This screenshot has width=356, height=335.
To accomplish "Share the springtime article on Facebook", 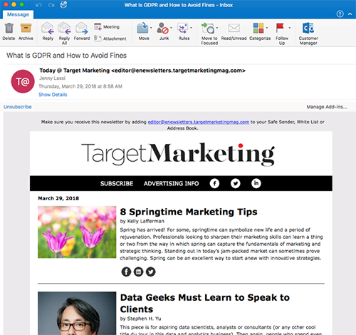I will (126, 272).
